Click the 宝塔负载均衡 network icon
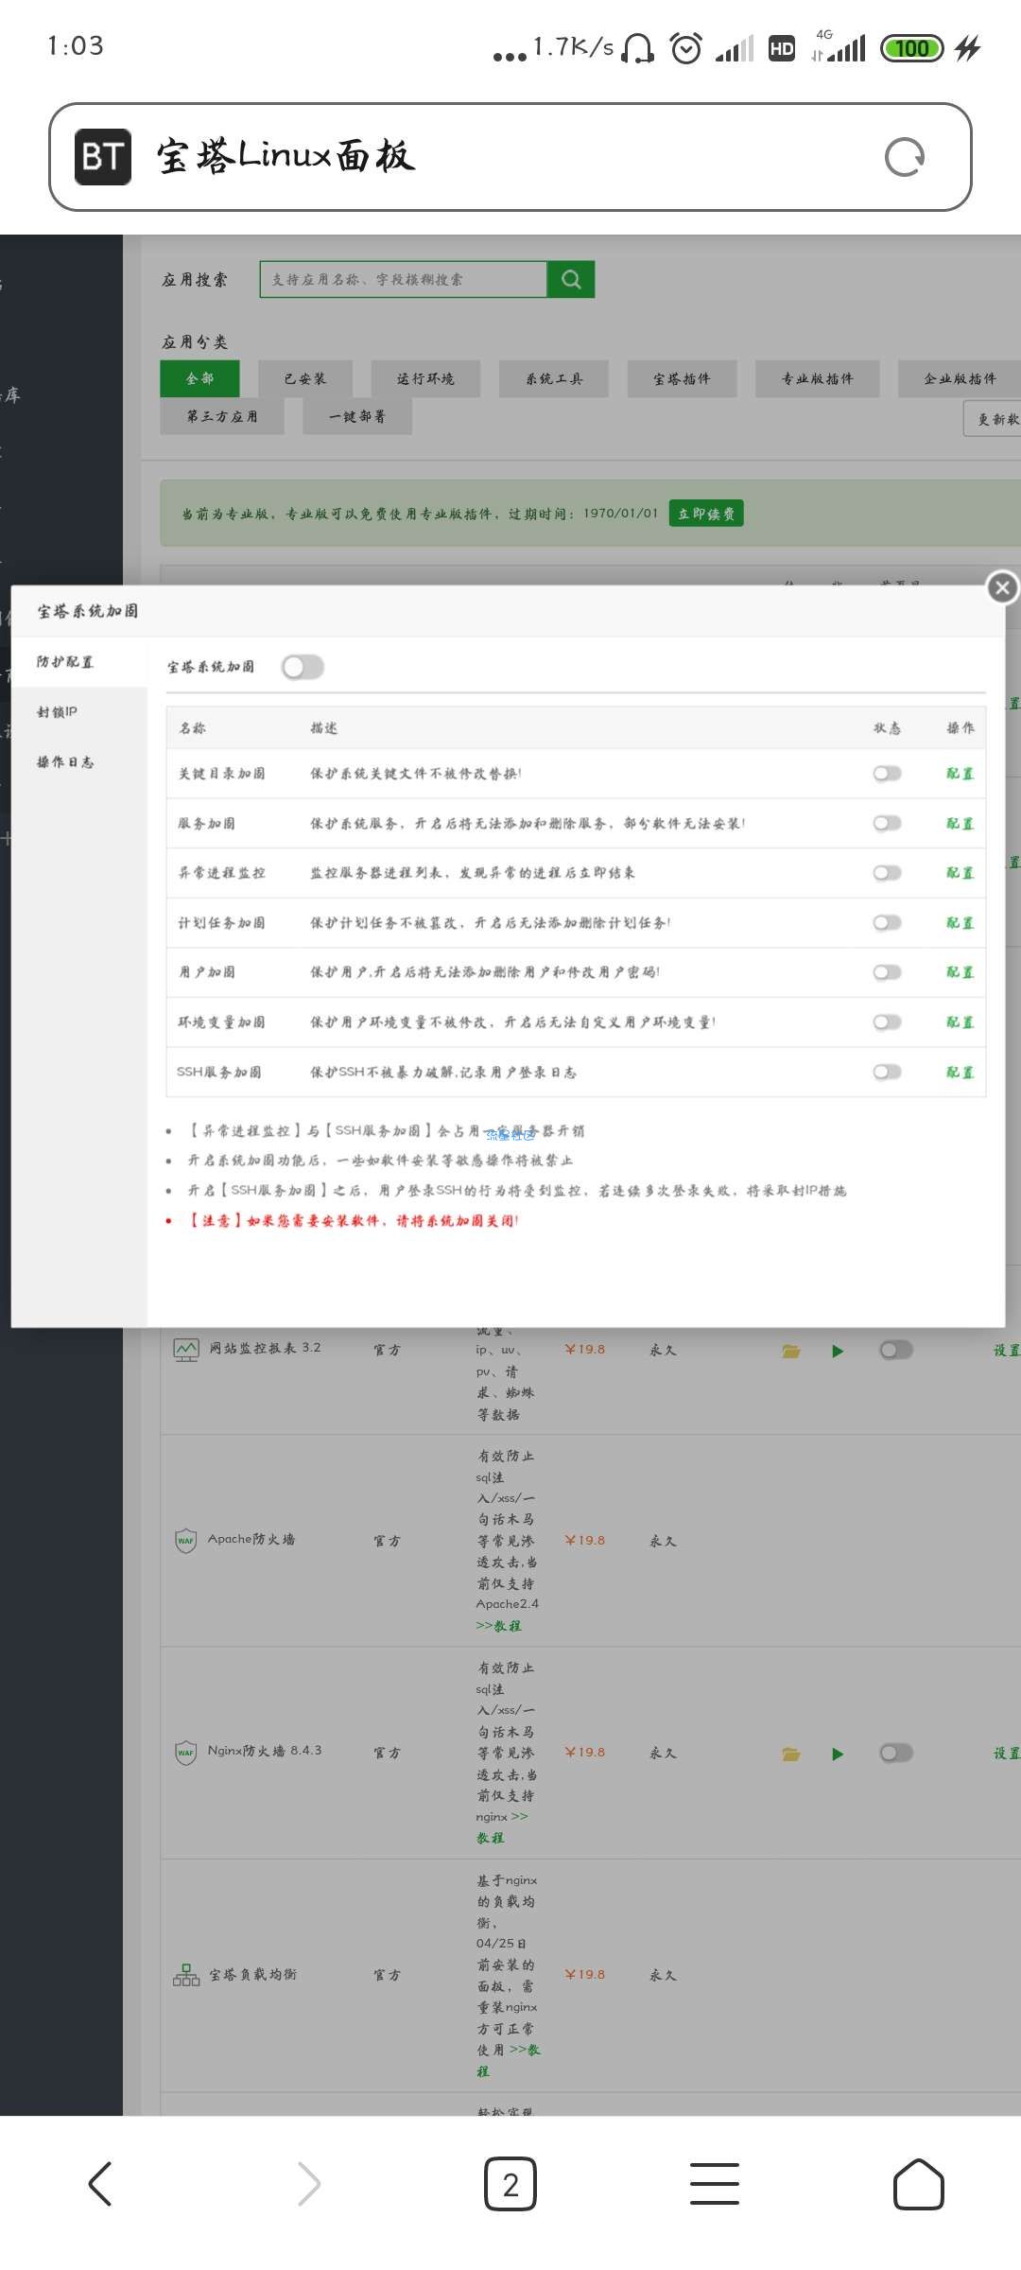The height and width of the screenshot is (2270, 1021). coord(186,1975)
